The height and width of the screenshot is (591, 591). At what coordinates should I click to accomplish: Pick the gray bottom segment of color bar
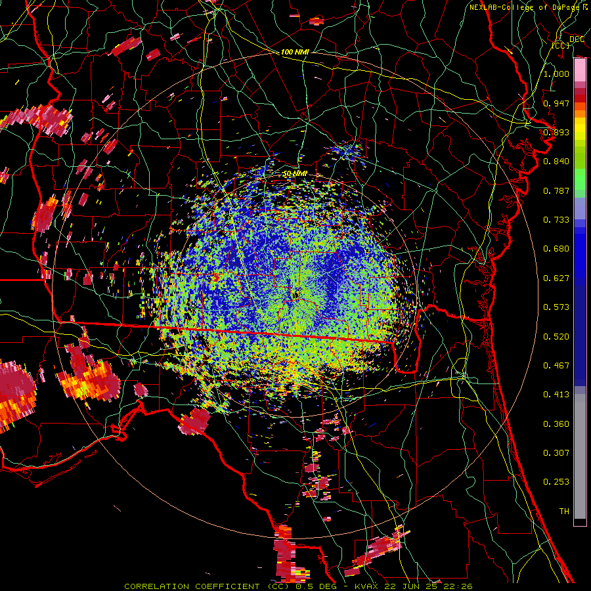tap(580, 456)
